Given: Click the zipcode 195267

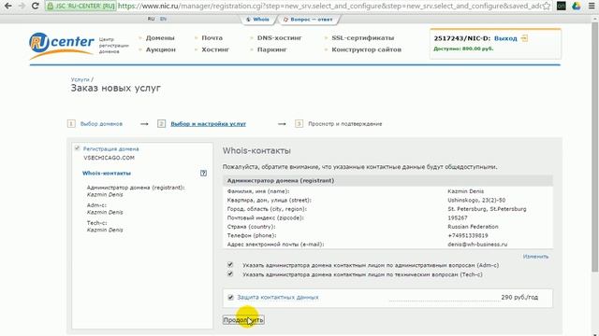Looking at the screenshot, I should point(458,217).
